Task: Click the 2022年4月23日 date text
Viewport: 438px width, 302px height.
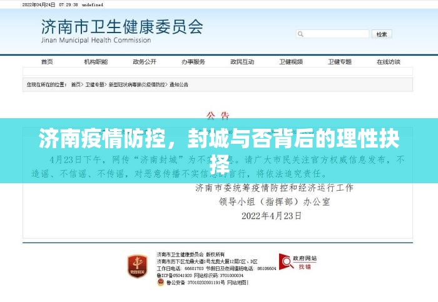Action: 271,216
